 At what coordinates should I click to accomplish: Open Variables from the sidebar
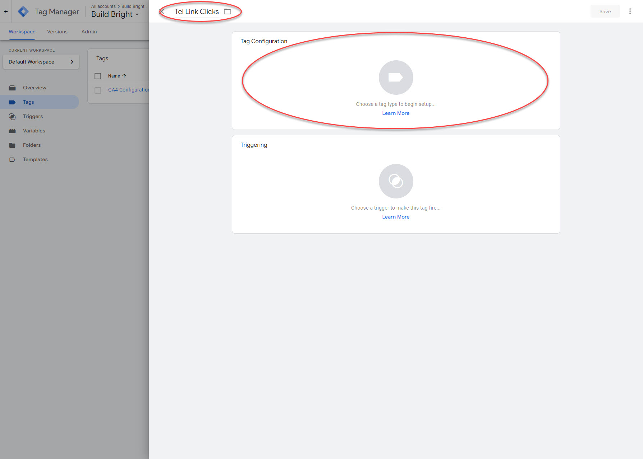34,131
